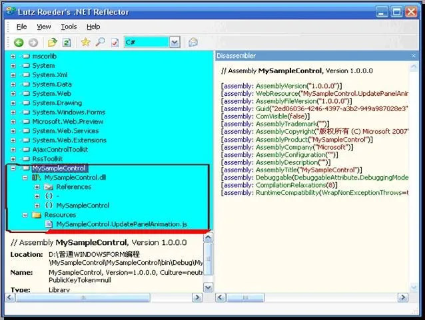The width and height of the screenshot is (425, 320).
Task: Expand the System.Drawing node
Action: (x=13, y=103)
